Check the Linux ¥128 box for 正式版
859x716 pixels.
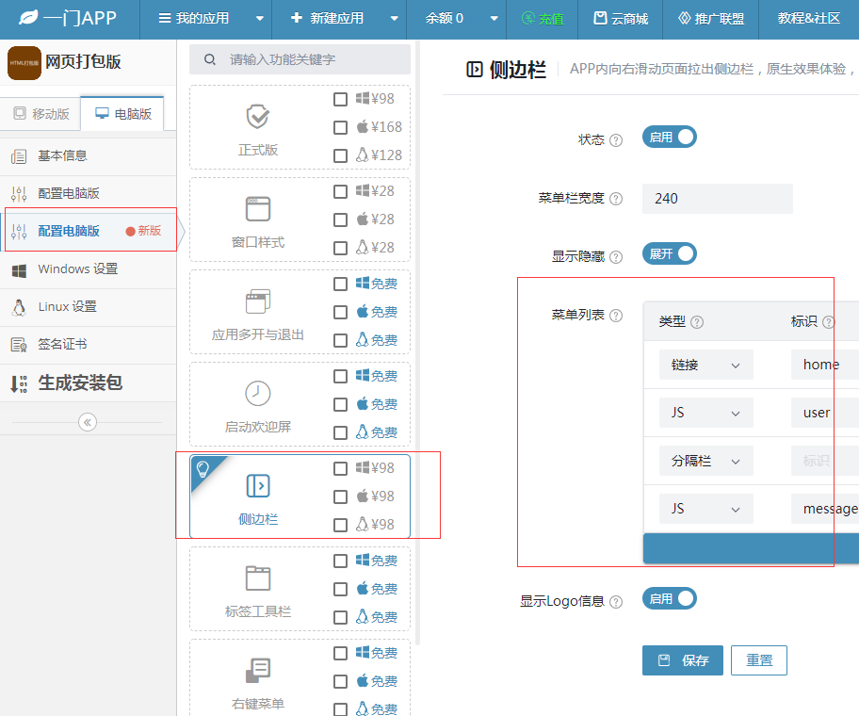tap(340, 156)
